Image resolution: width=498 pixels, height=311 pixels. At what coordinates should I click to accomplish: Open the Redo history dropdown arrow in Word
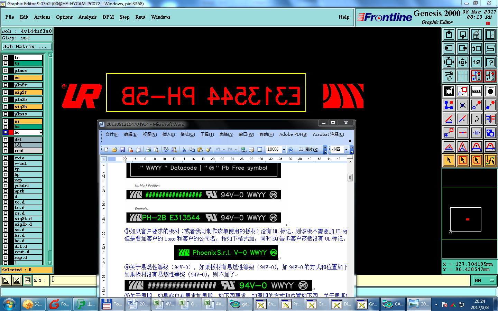pos(236,150)
